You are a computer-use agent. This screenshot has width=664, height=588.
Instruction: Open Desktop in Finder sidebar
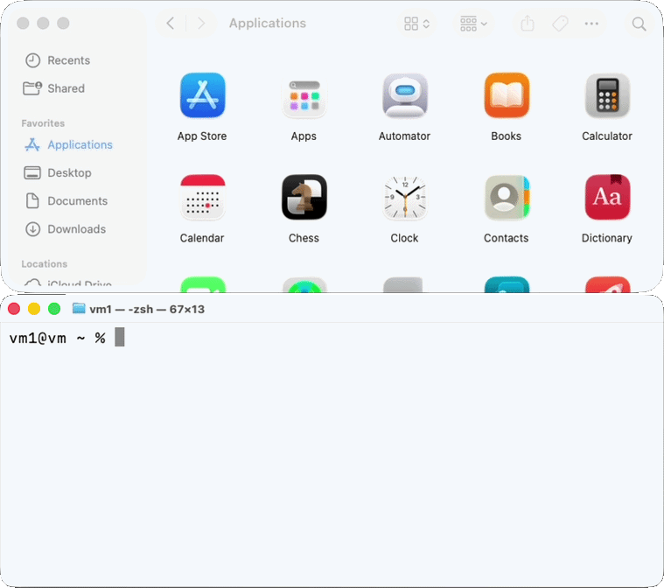(58, 172)
